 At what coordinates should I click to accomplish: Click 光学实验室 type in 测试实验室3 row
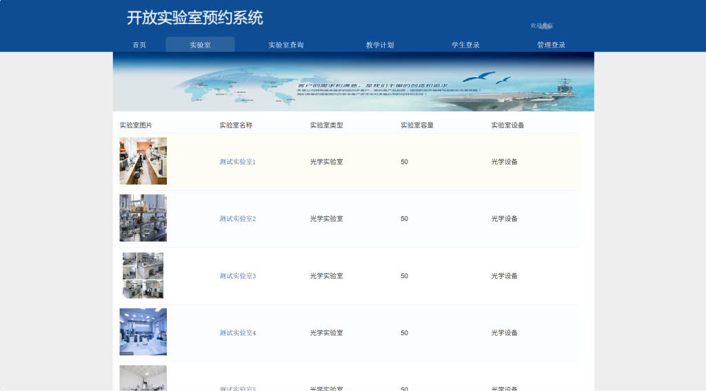coord(326,276)
